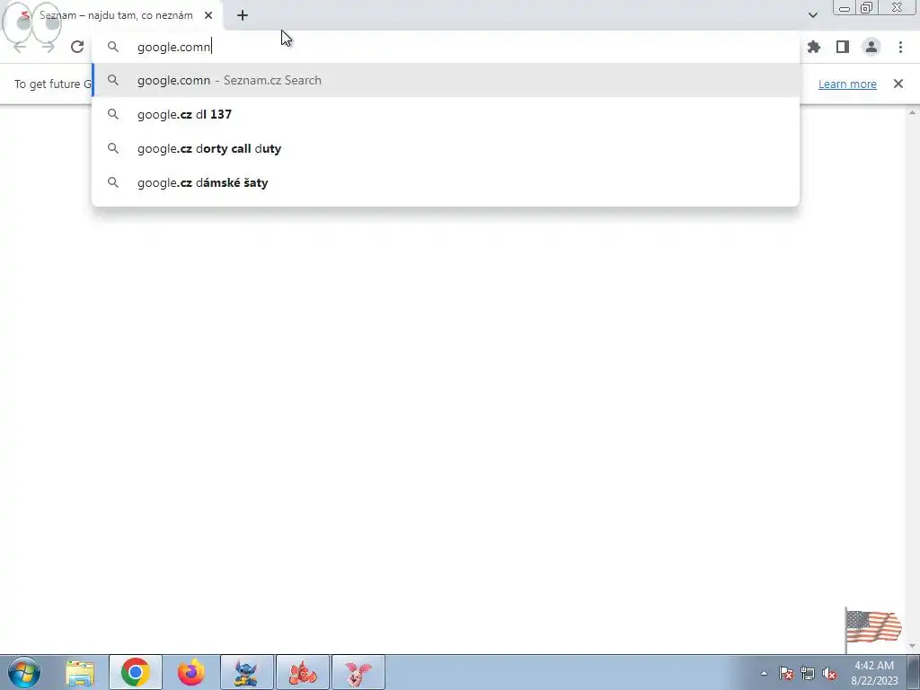Show hidden tray icons arrow

click(764, 673)
